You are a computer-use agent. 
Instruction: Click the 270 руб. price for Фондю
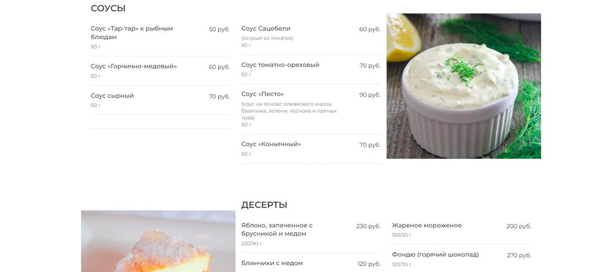click(x=519, y=255)
